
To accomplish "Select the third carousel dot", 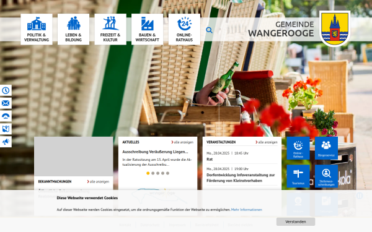I will (x=157, y=173).
